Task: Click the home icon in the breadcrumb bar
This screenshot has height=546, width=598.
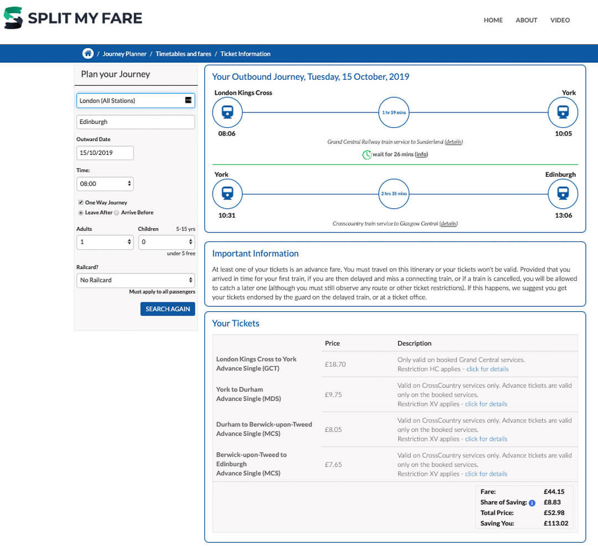Action: 87,53
